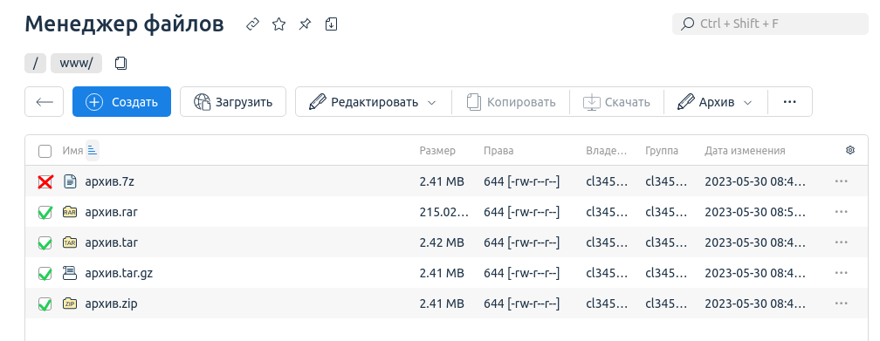Sort by the Группа column header
This screenshot has height=341, width=880.
662,150
